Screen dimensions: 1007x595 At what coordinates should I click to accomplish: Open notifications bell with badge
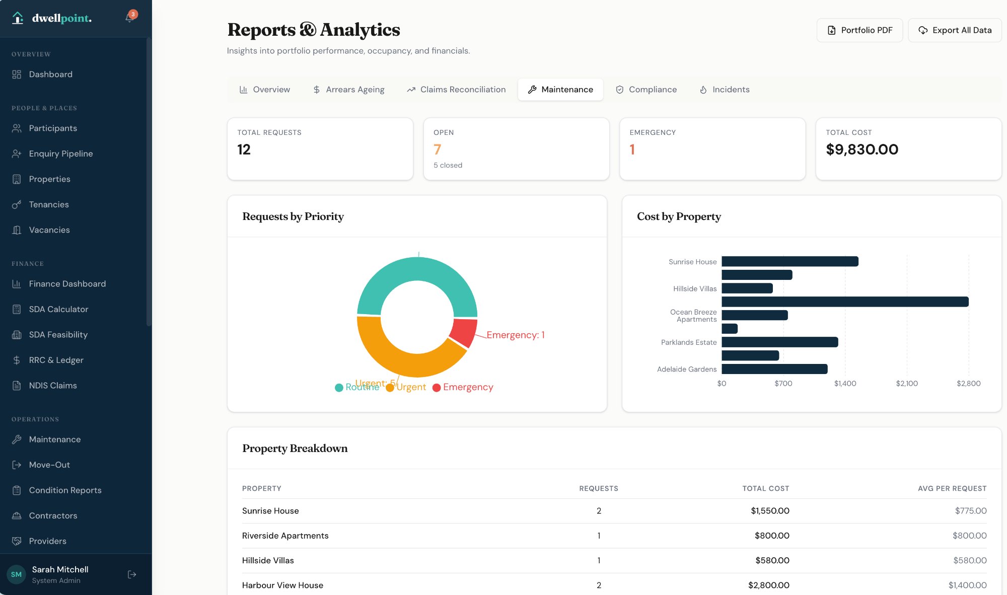(x=130, y=17)
